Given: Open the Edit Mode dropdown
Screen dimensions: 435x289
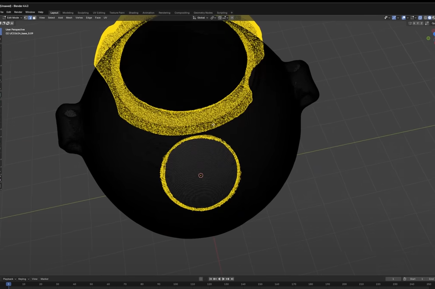Looking at the screenshot, I should click(13, 18).
